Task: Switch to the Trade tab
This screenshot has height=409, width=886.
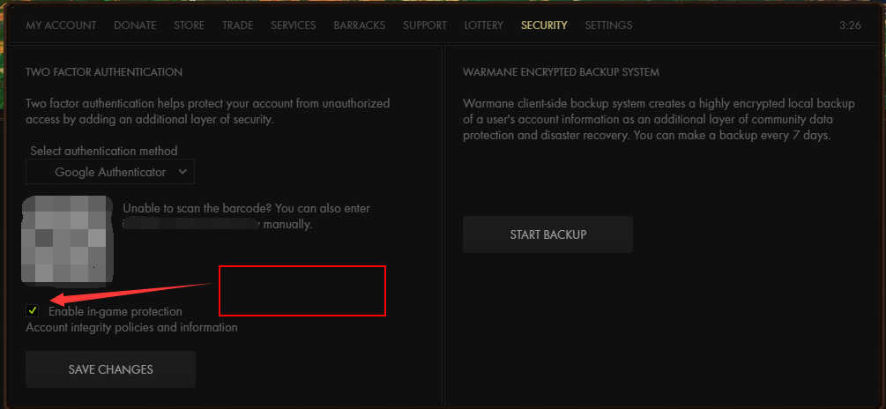Action: point(237,26)
